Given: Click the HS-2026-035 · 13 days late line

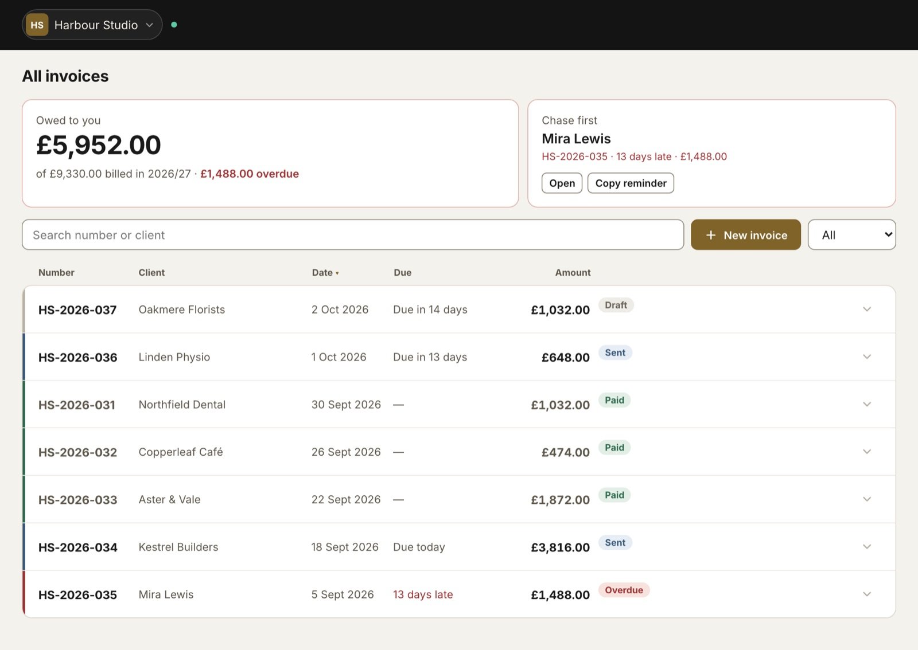Looking at the screenshot, I should click(634, 156).
